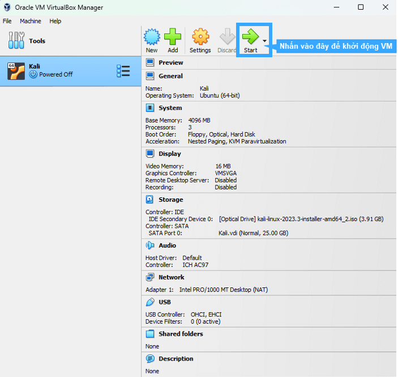The image size is (398, 377).
Task: Click the Tools label in sidebar
Action: [37, 41]
